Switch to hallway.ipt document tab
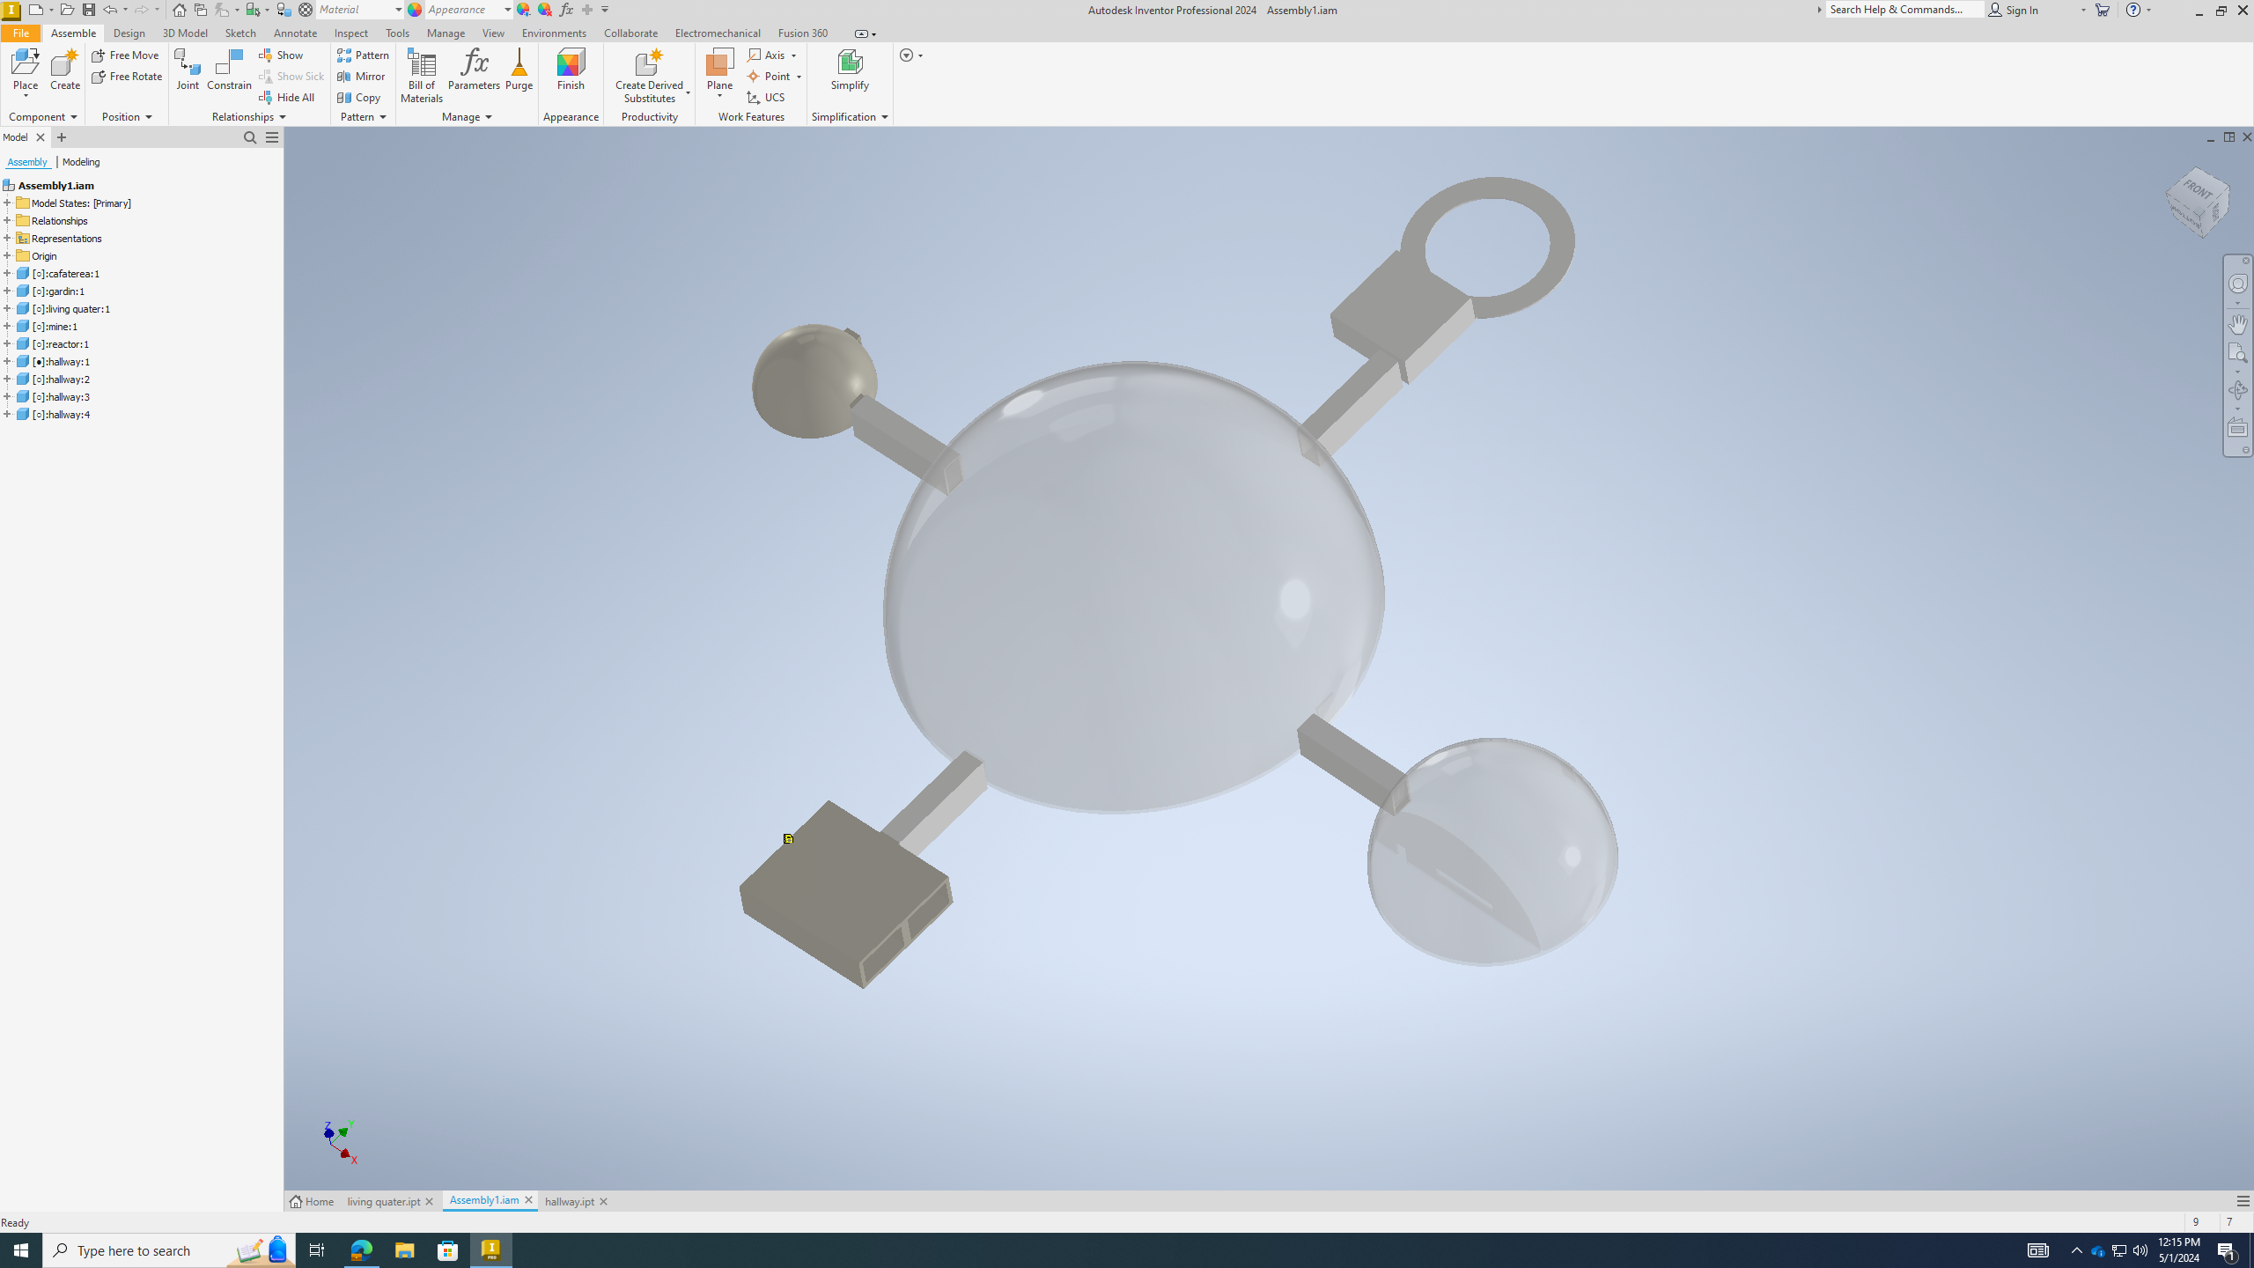 click(569, 1201)
